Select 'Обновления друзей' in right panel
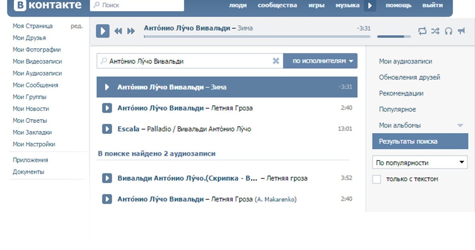The image size is (475, 250). [409, 77]
